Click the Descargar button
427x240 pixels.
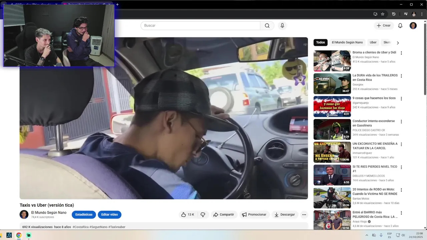(x=285, y=215)
